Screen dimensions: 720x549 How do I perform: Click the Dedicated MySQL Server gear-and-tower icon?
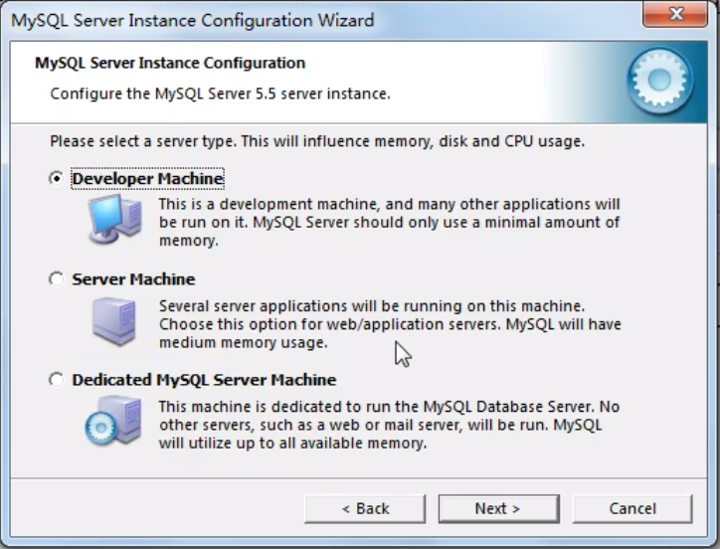113,421
